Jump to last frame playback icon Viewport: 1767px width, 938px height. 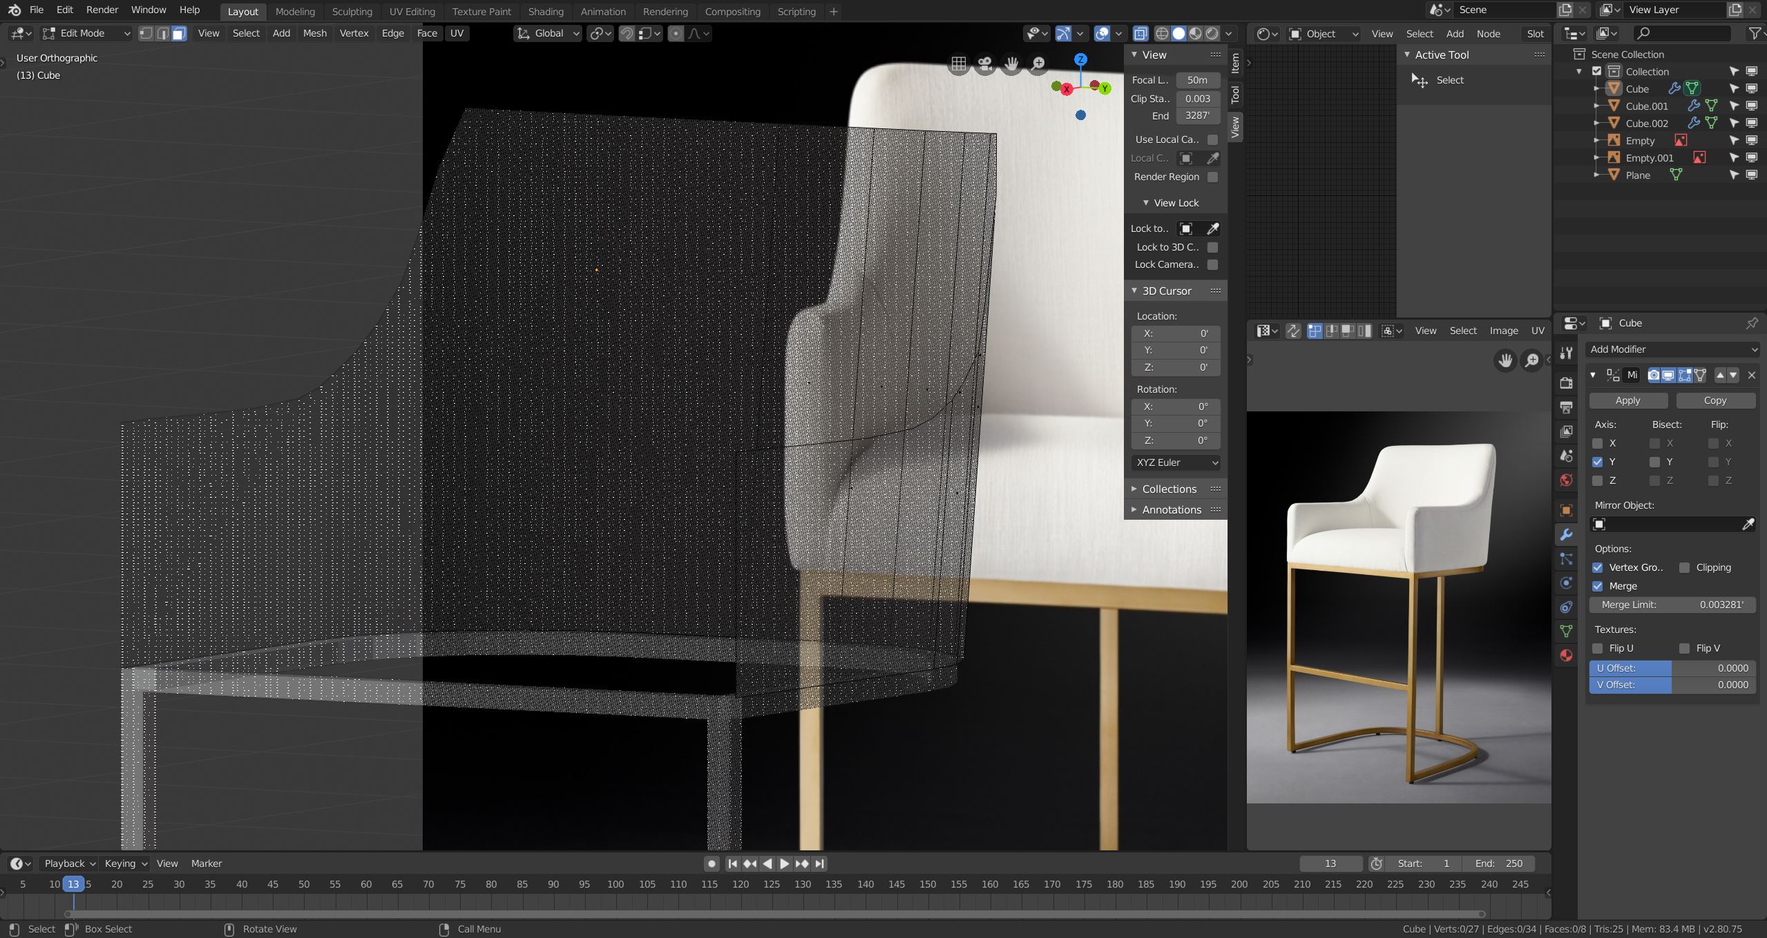820,863
